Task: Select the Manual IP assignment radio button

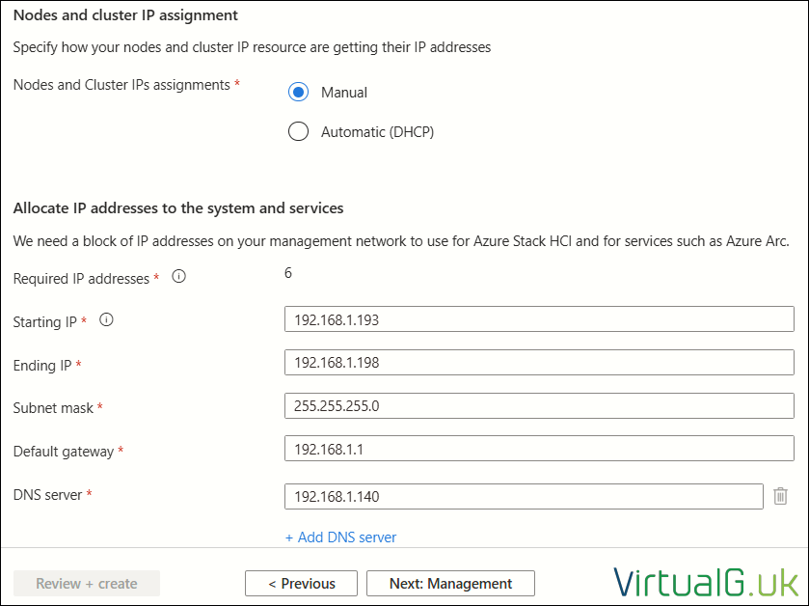Action: pyautogui.click(x=298, y=92)
